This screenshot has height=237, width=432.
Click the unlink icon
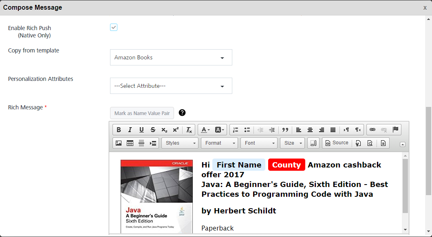[384, 130]
